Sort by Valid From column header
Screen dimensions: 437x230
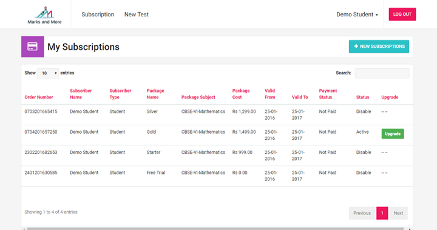[269, 94]
